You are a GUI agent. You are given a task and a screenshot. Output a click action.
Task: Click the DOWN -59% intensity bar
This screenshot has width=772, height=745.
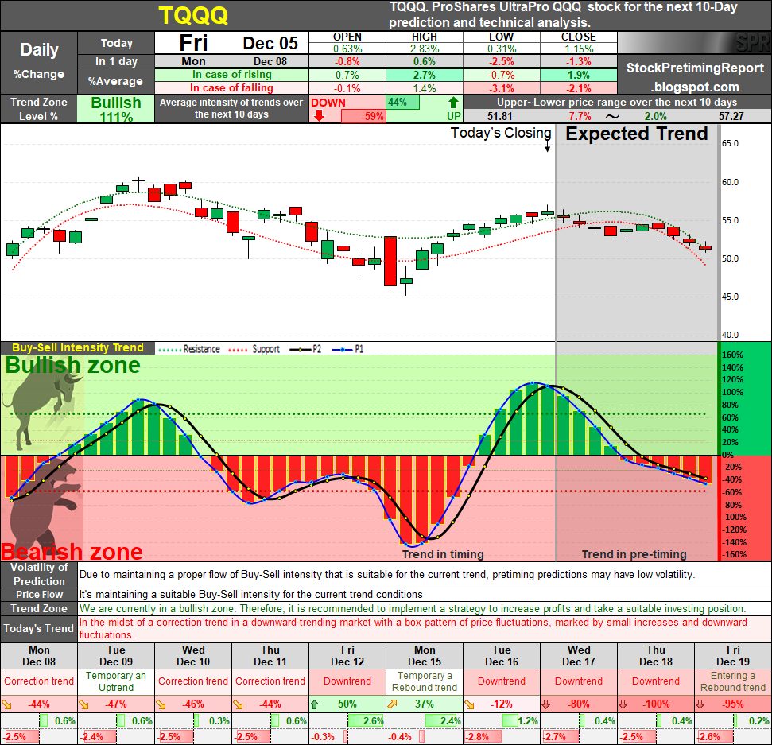363,116
